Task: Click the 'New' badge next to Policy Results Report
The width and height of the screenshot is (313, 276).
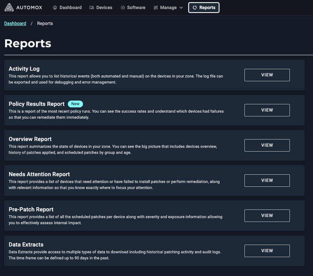Action: pyautogui.click(x=75, y=104)
